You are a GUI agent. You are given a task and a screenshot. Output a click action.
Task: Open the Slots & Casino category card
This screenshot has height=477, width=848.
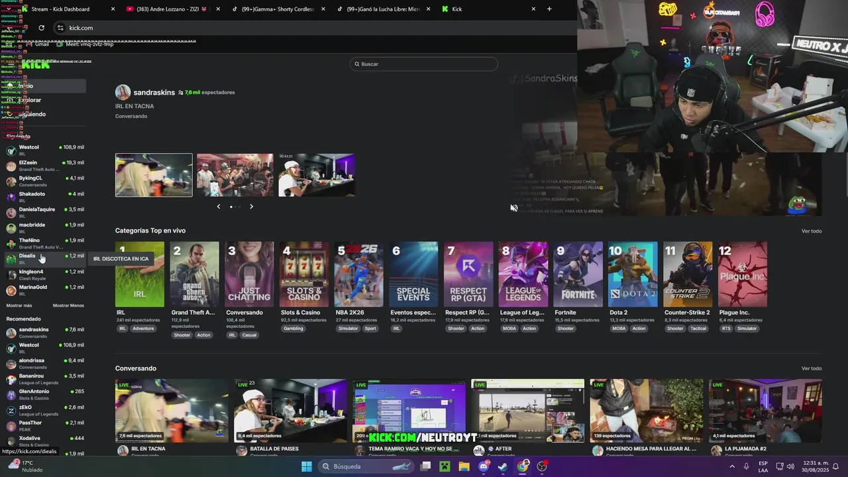(304, 274)
